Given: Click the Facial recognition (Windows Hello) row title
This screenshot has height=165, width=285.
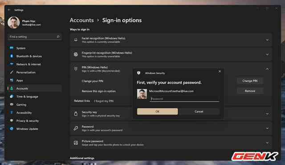Looking at the screenshot, I should [x=103, y=38].
